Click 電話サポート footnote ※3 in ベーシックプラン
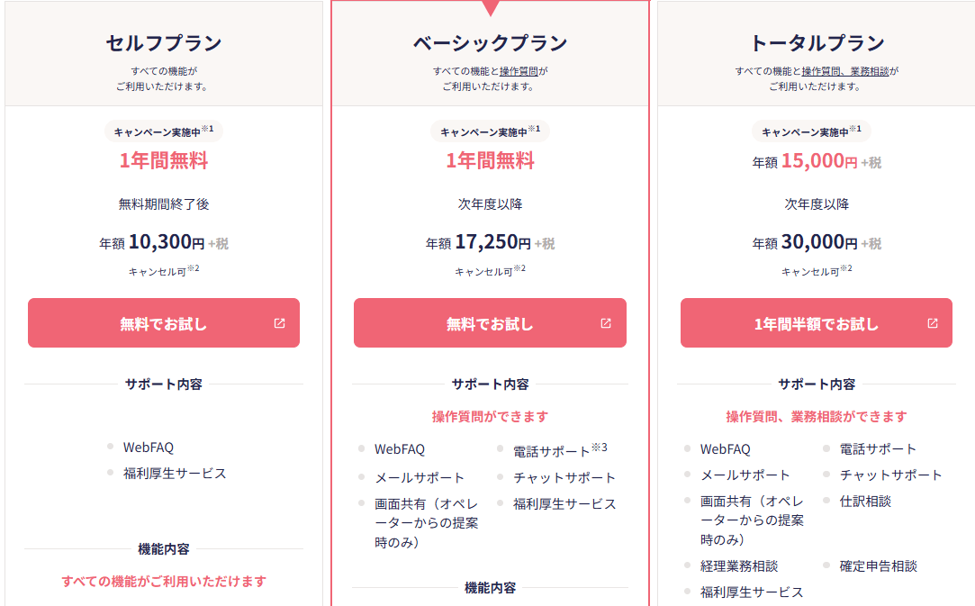The height and width of the screenshot is (606, 975). click(600, 448)
